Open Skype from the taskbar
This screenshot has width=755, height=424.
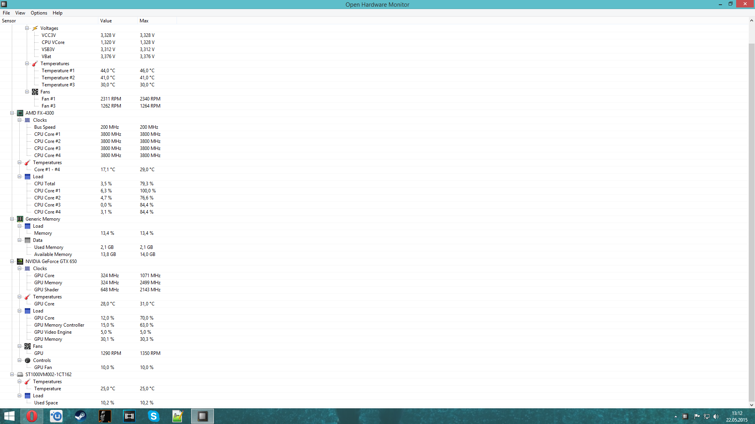coord(153,416)
